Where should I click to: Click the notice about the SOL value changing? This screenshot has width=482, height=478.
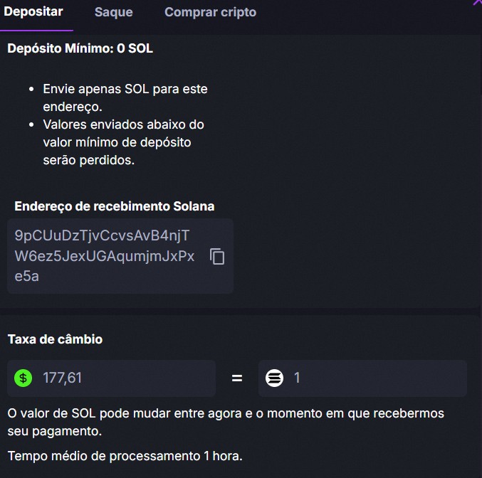click(x=226, y=422)
